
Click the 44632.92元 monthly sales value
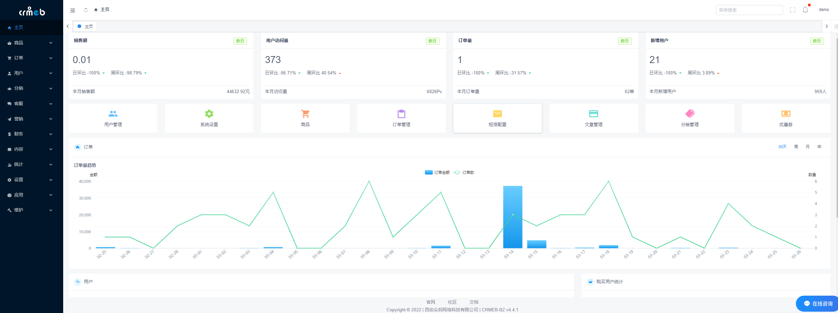[x=238, y=91]
